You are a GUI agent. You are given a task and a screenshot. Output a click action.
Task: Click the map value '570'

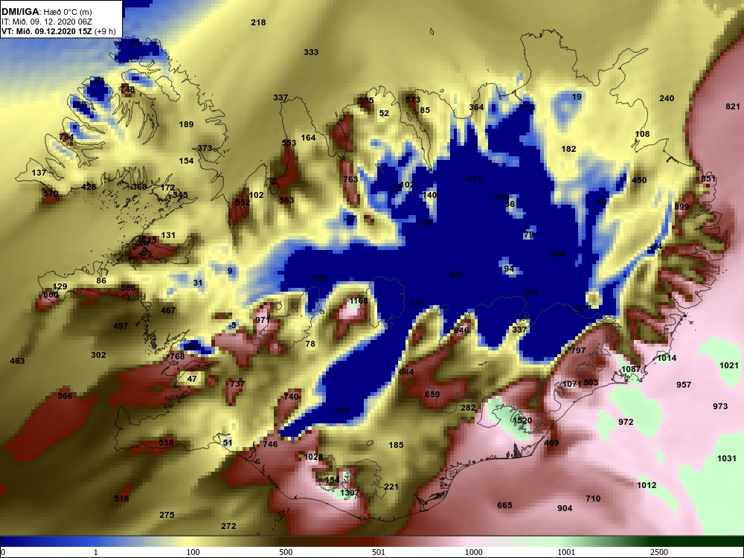point(51,193)
